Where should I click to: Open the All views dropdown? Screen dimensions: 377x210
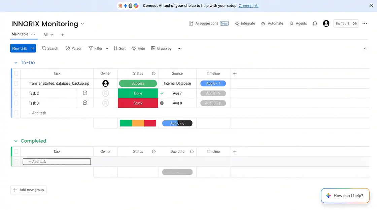(x=48, y=35)
